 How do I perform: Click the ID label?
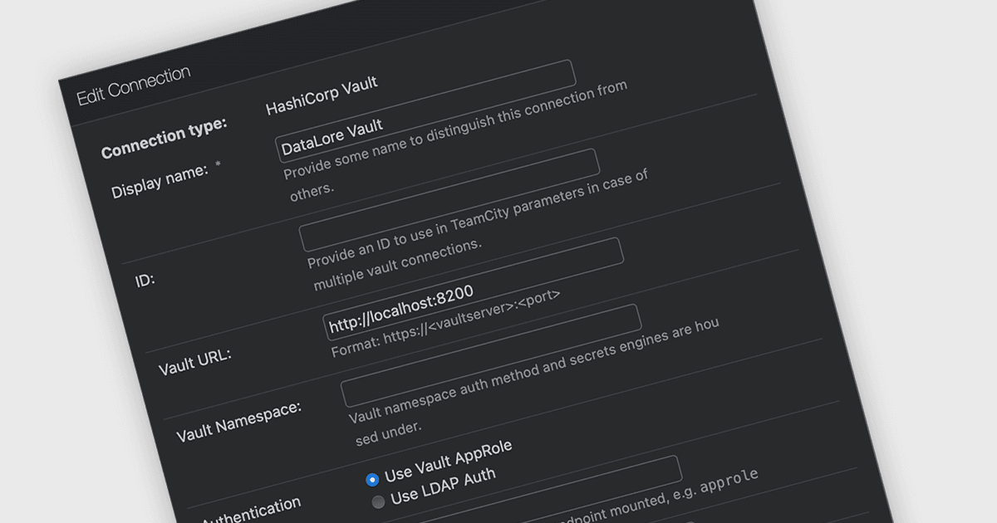click(145, 279)
